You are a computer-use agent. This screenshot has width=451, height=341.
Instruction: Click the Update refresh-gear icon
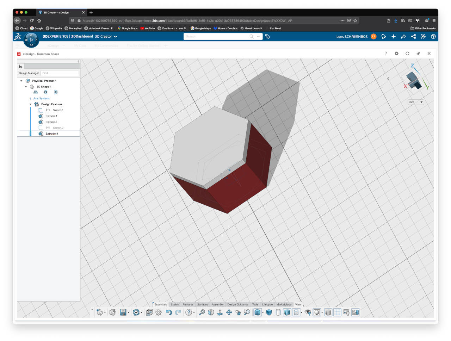tap(136, 312)
